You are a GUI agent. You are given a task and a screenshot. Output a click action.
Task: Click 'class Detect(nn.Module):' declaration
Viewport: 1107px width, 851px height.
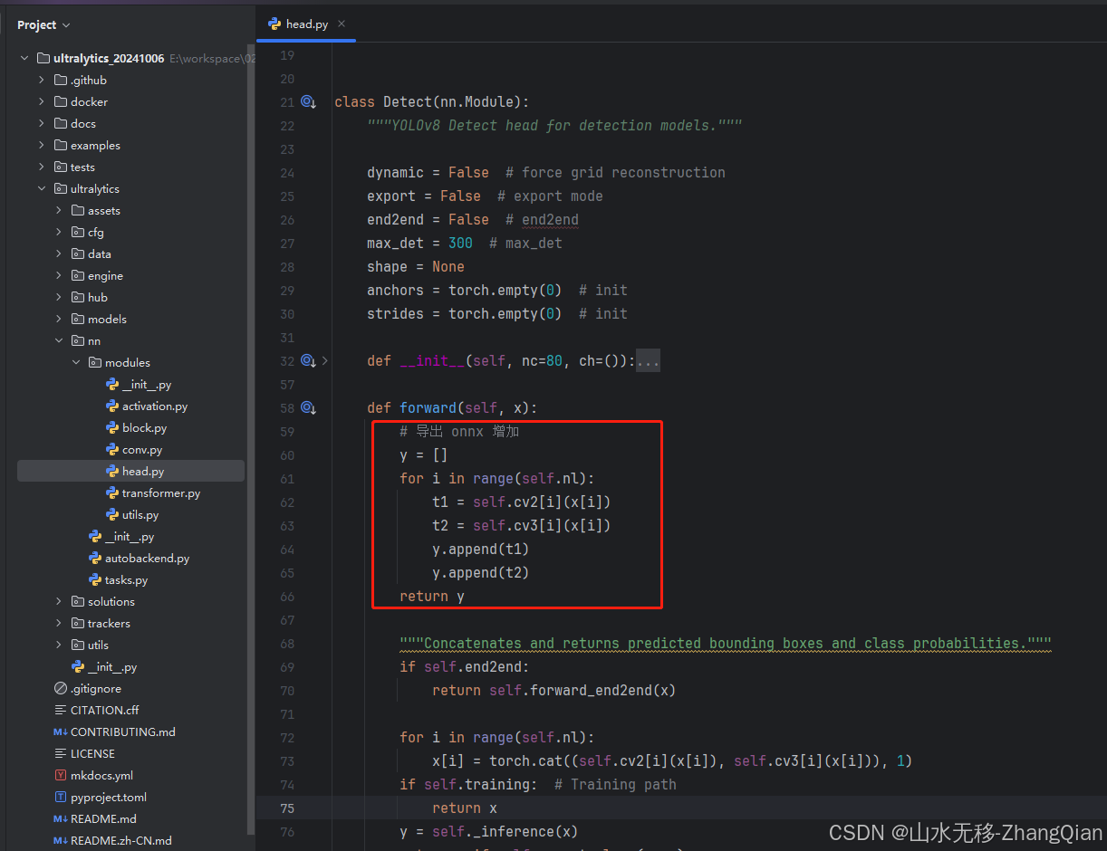click(432, 101)
